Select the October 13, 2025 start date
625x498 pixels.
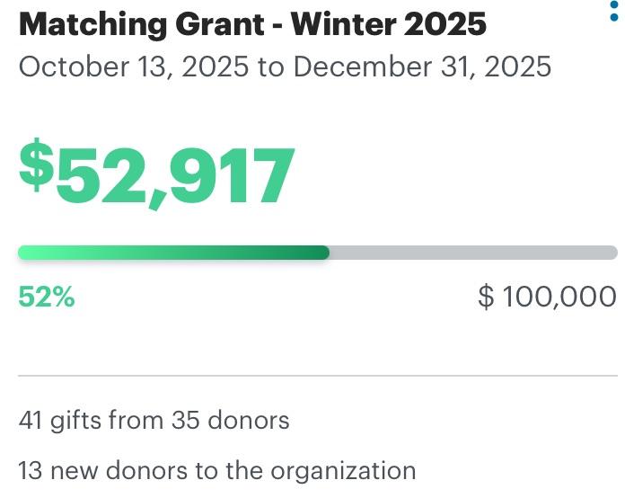[x=134, y=67]
